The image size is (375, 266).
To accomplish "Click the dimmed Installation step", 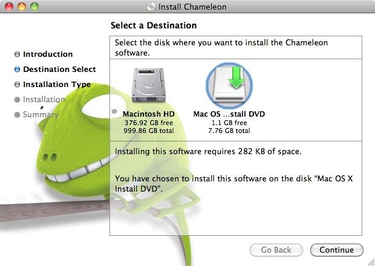I will pos(44,99).
